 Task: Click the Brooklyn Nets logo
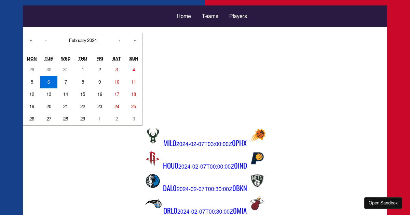coord(257,181)
